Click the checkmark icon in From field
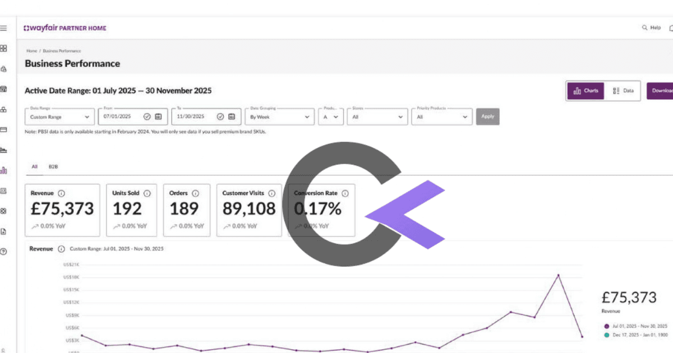673x353 pixels. click(x=147, y=117)
